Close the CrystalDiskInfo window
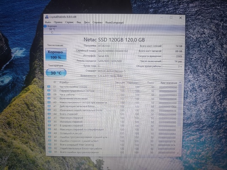The width and height of the screenshot is (227, 170). (180, 18)
